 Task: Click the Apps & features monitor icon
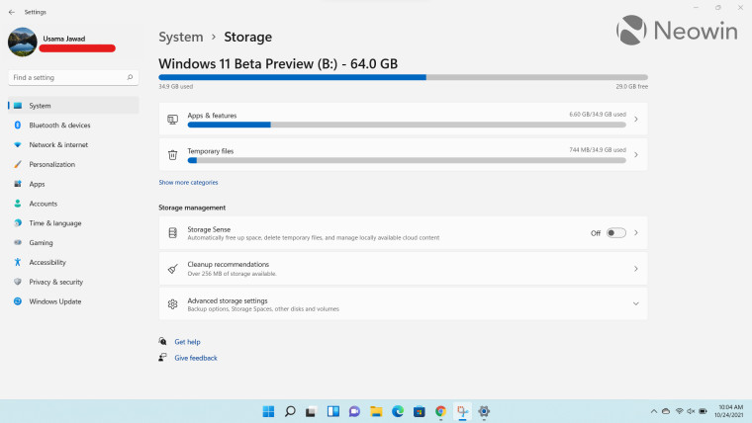pos(172,120)
